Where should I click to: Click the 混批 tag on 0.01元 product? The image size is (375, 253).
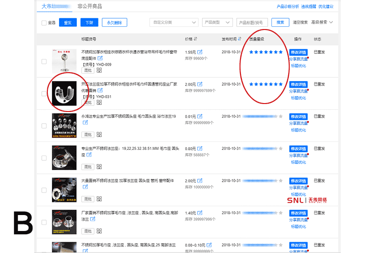(88, 134)
